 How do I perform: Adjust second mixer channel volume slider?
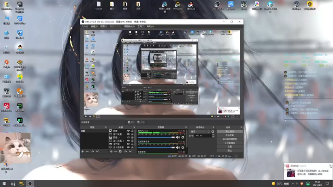pos(156,148)
